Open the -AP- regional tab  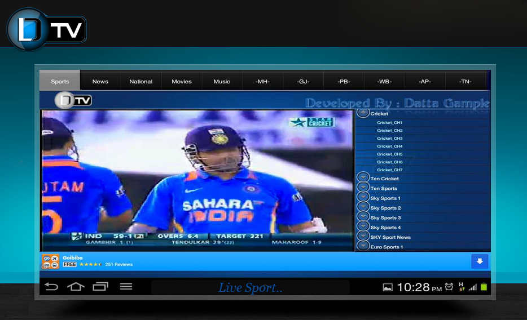(425, 81)
